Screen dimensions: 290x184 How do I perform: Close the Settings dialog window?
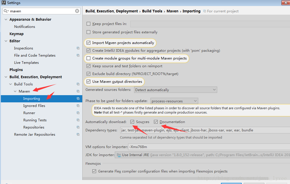(286, 3)
